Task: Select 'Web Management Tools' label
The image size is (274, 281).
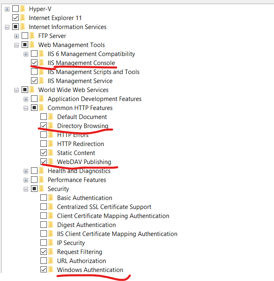Action: (x=72, y=45)
